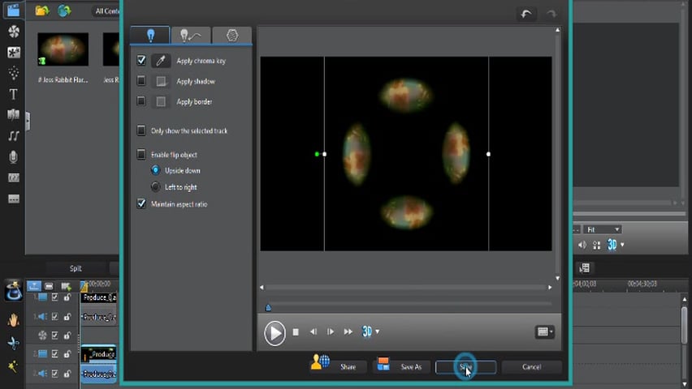Click the Share button
Viewport: 692px width, 389px height.
pos(339,366)
